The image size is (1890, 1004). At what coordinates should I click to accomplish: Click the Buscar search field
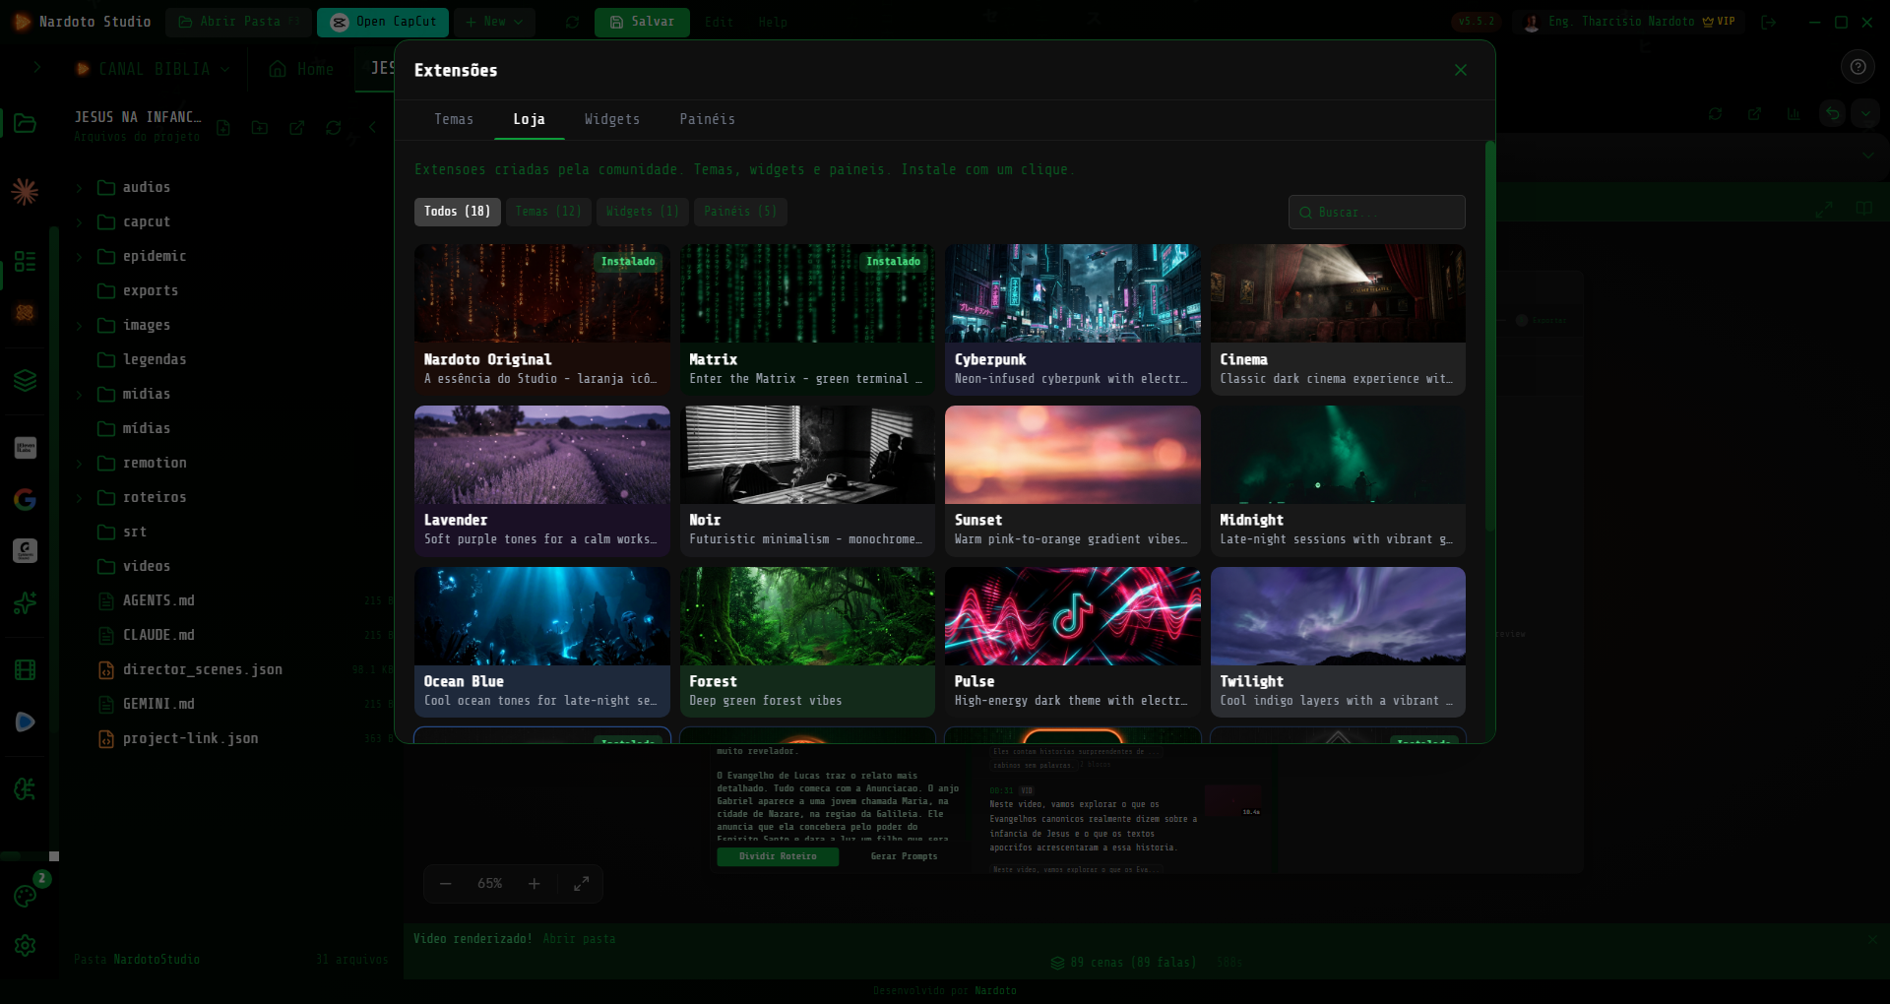tap(1376, 213)
